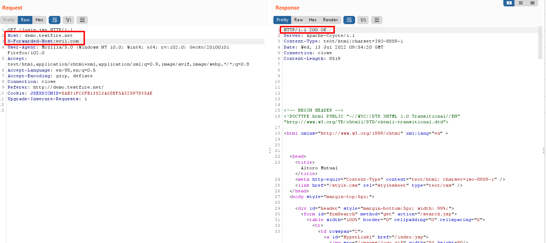Click the divider handle between Request and Response
Viewport: 546px width, 243px height.
click(x=270, y=151)
